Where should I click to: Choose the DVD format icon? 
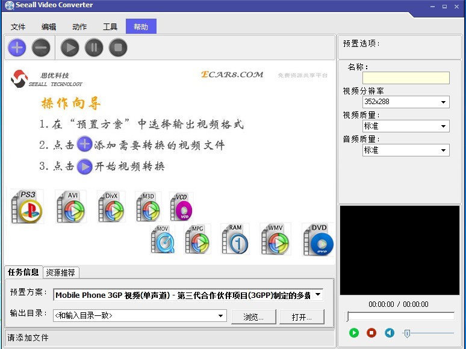click(318, 239)
